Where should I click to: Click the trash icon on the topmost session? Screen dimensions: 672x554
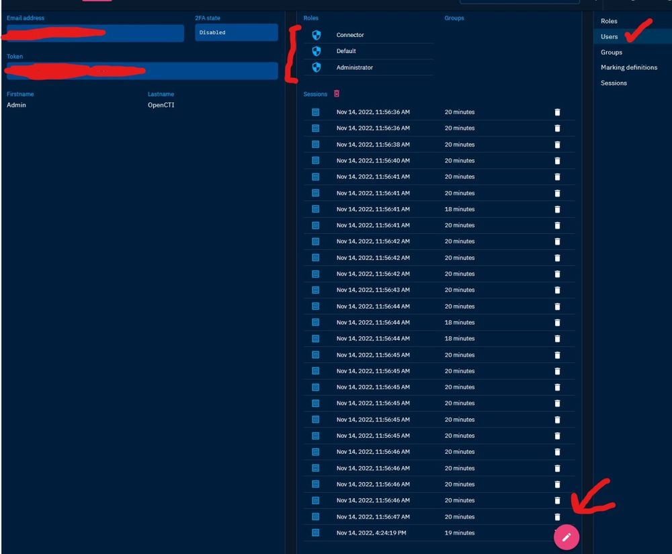557,112
